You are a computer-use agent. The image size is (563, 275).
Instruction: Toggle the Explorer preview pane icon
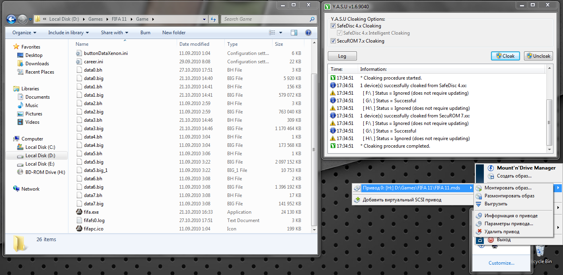[294, 33]
